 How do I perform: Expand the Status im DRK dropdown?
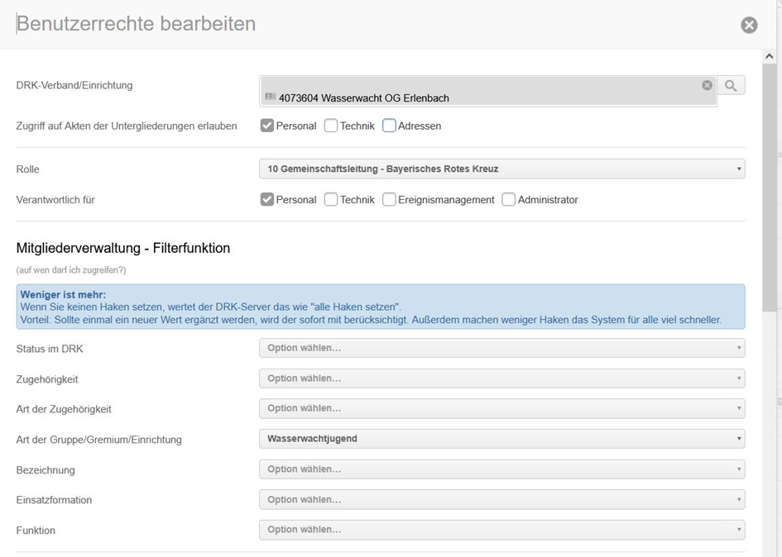(501, 348)
